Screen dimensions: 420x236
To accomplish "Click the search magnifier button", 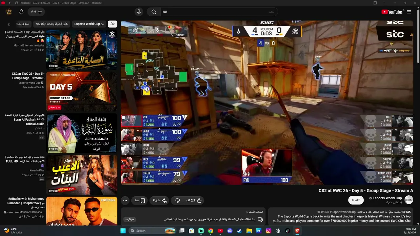I will coord(154,12).
